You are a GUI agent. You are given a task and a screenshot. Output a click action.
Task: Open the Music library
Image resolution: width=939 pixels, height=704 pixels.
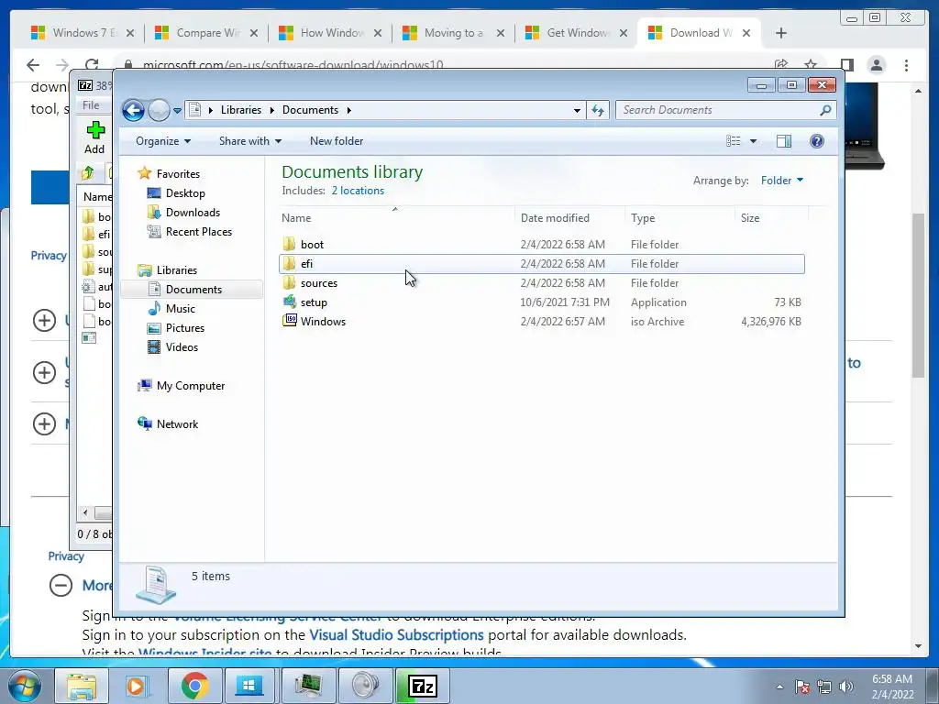pos(181,309)
